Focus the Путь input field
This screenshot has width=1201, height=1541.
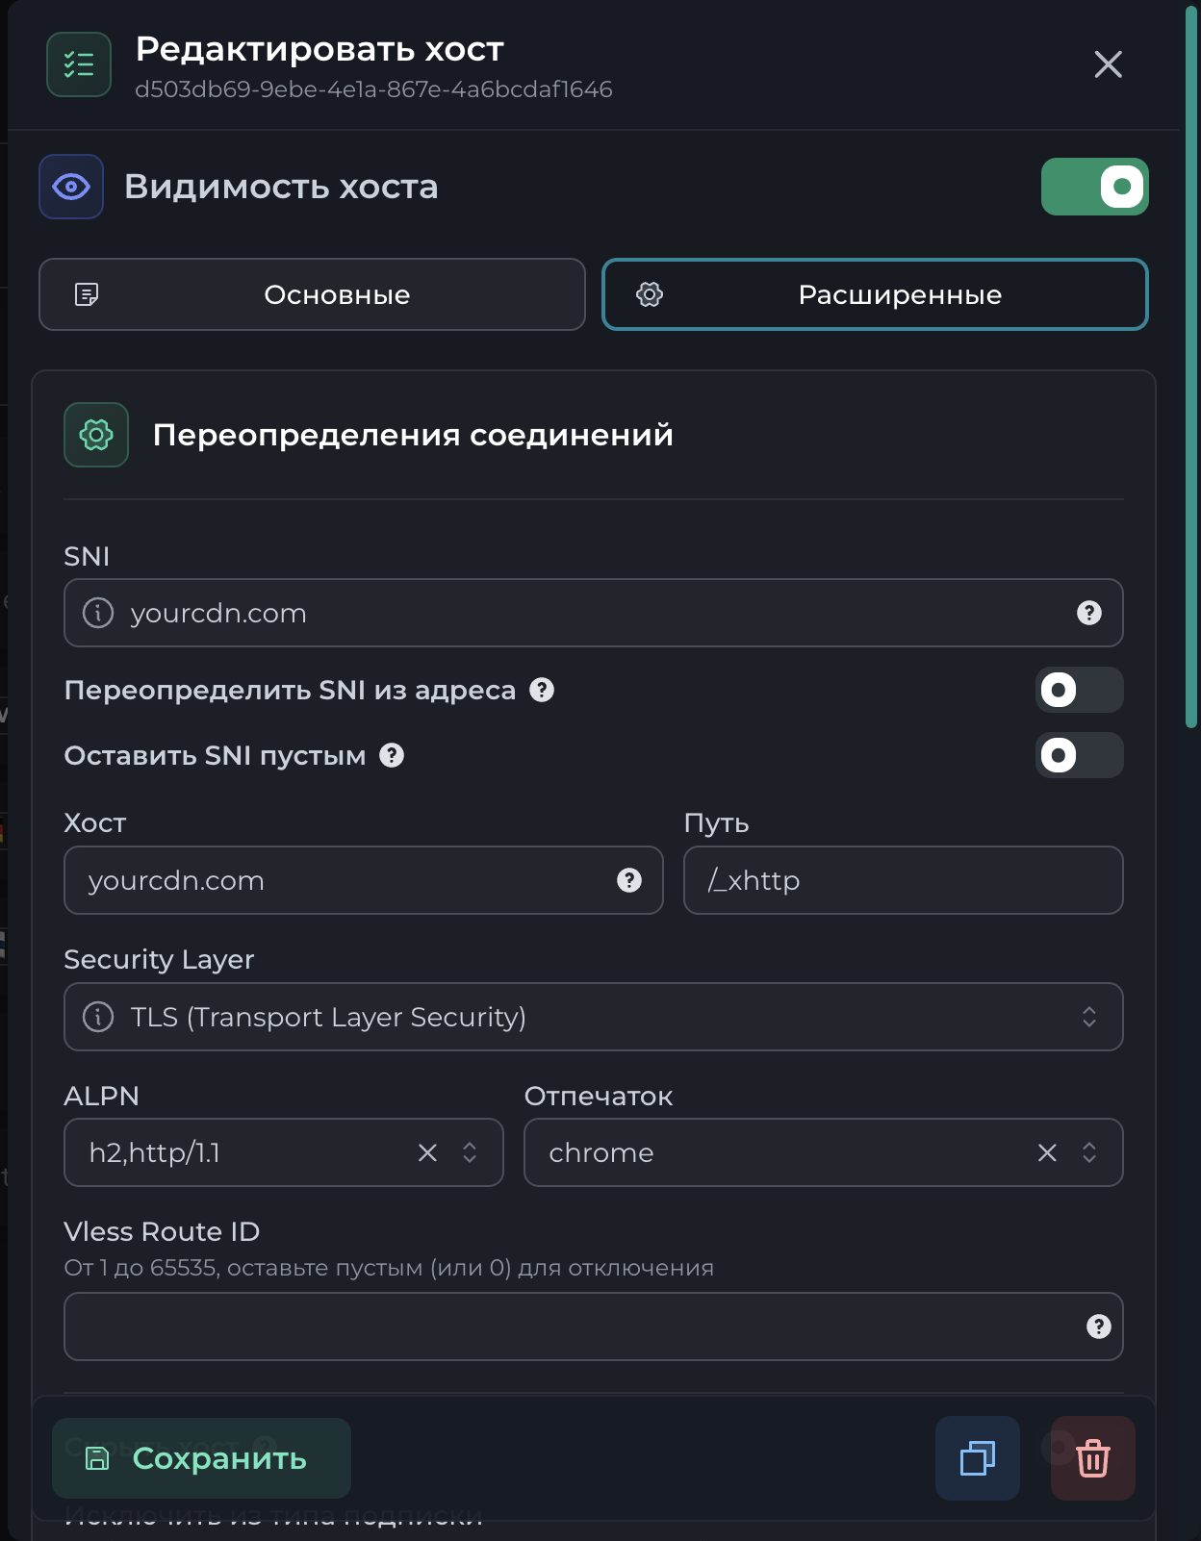[x=903, y=880]
